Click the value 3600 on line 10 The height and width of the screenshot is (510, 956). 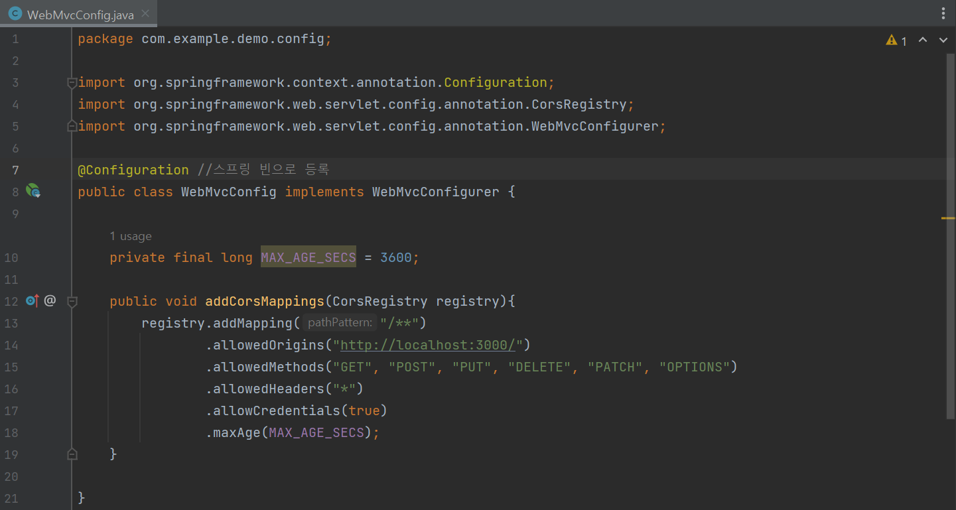point(396,257)
